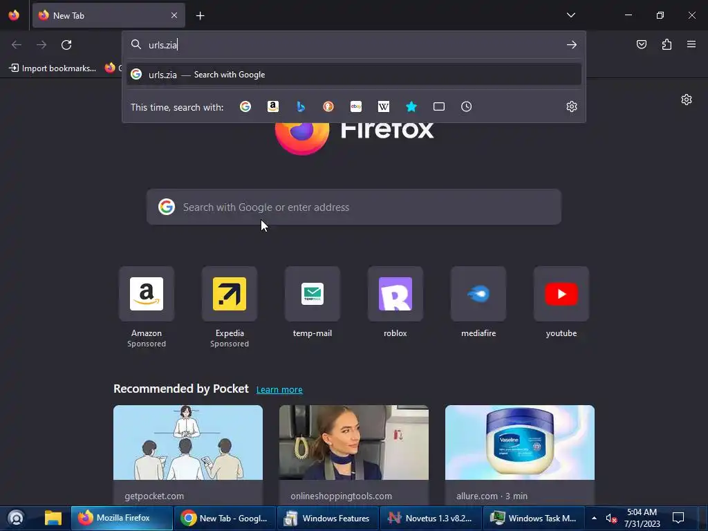Viewport: 708px width, 531px height.
Task: Search this time with Bing
Action: pyautogui.click(x=301, y=106)
